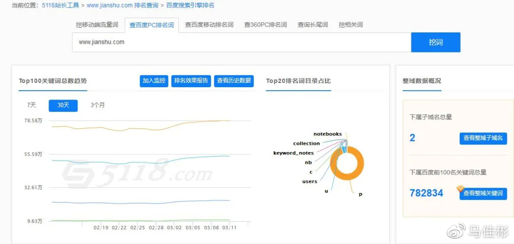Screen dimensions: 514x244
Task: Open the 5118站长工具 breadcrumb link
Action: [x=60, y=5]
